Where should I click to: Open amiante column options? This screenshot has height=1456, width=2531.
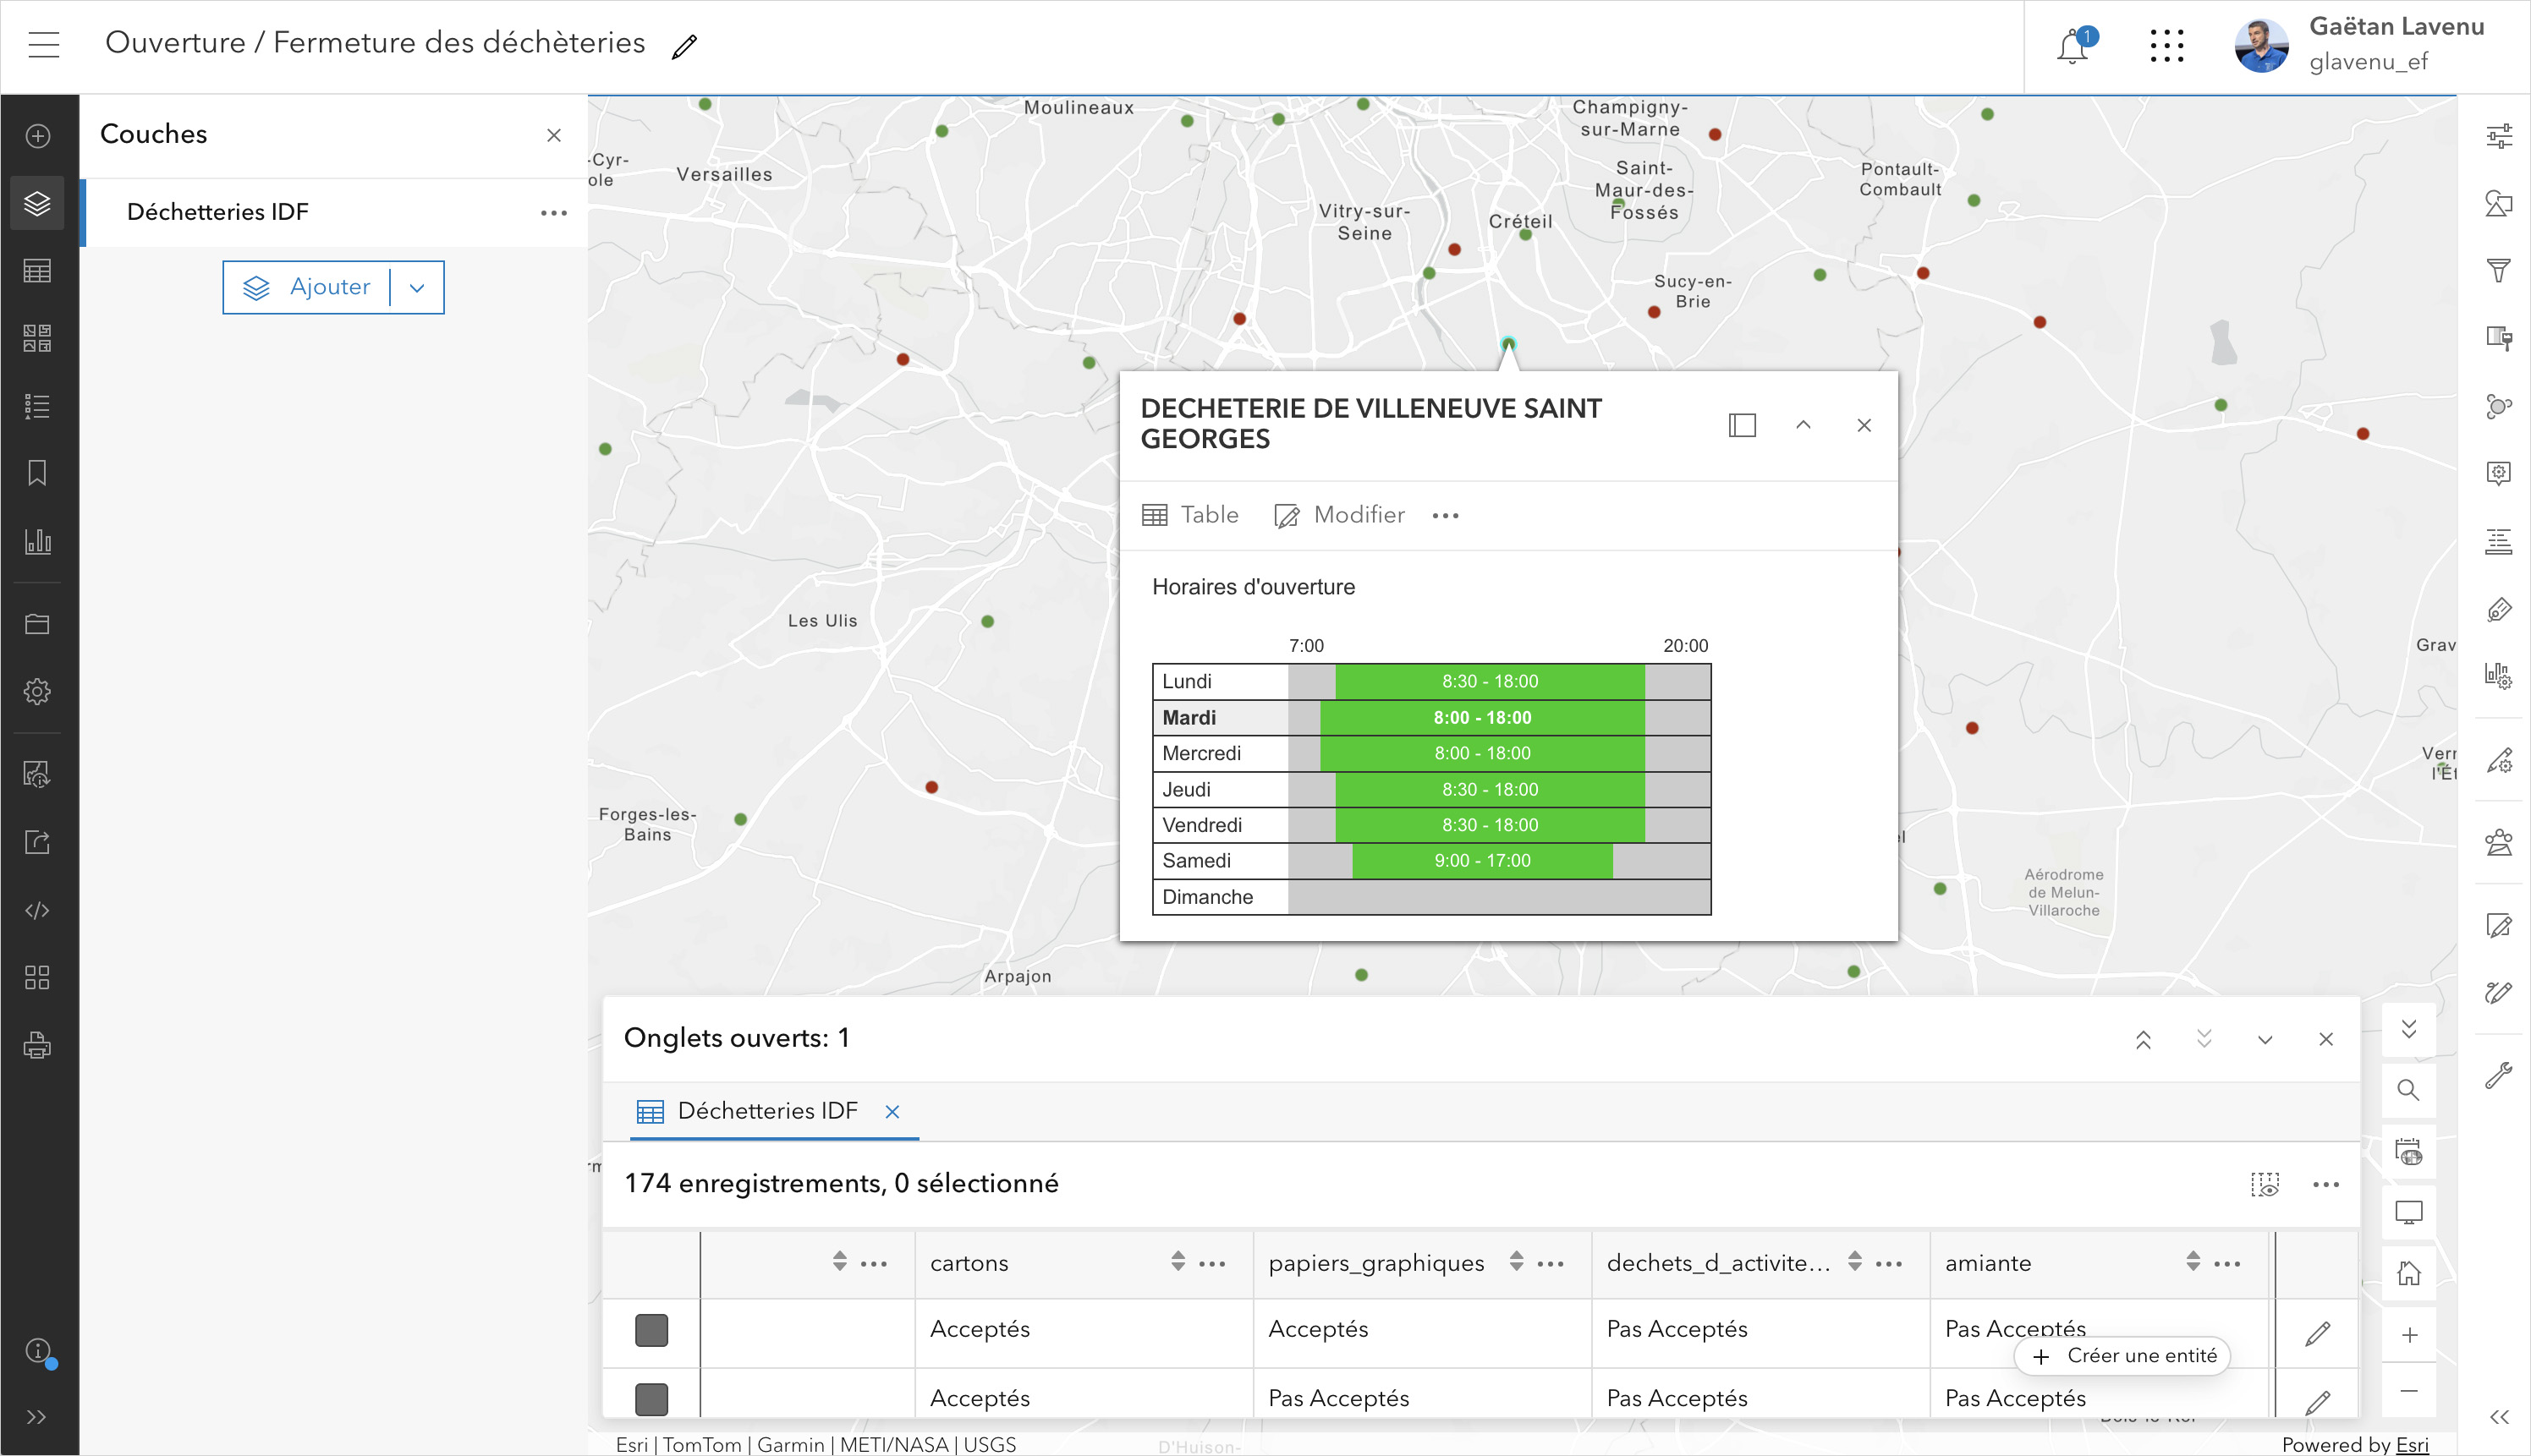click(2228, 1264)
